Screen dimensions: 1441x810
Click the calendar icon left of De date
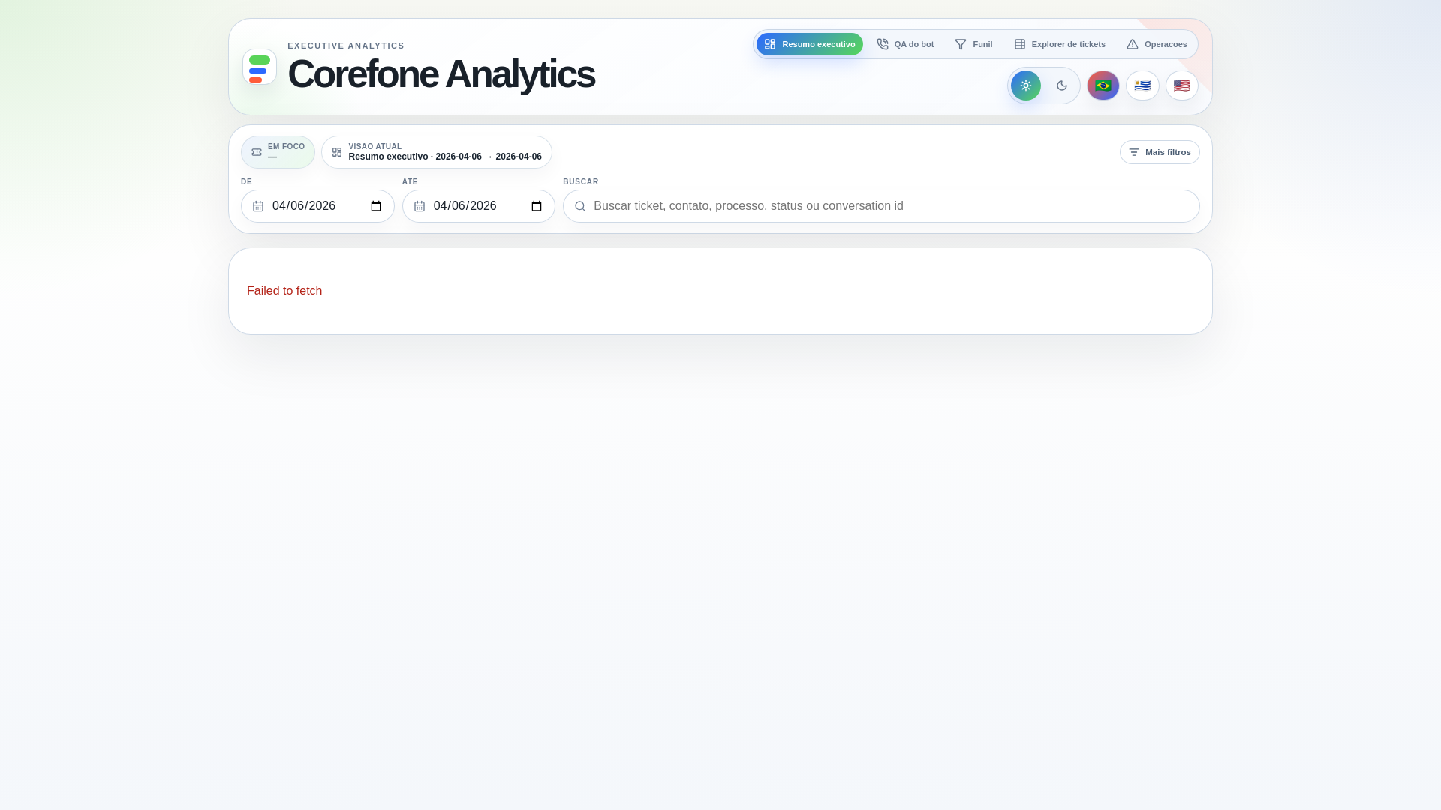[x=258, y=206]
